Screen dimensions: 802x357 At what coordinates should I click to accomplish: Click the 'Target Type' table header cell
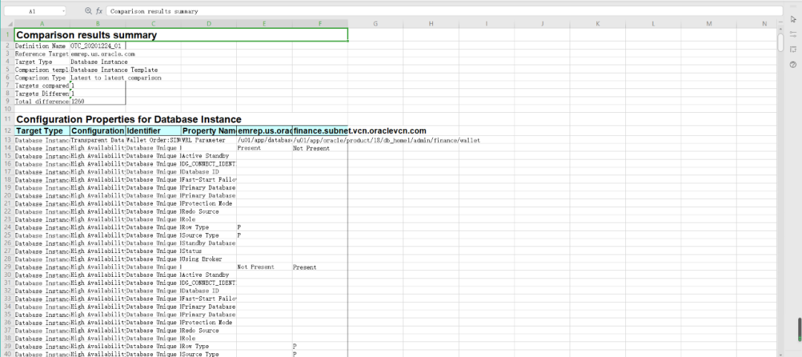coord(42,131)
